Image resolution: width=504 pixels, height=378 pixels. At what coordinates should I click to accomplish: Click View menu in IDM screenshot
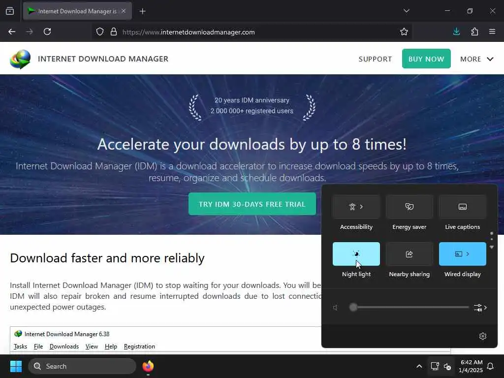[92, 346]
